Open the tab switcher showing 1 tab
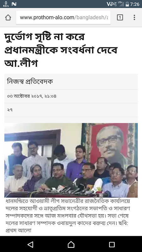 click(x=120, y=17)
